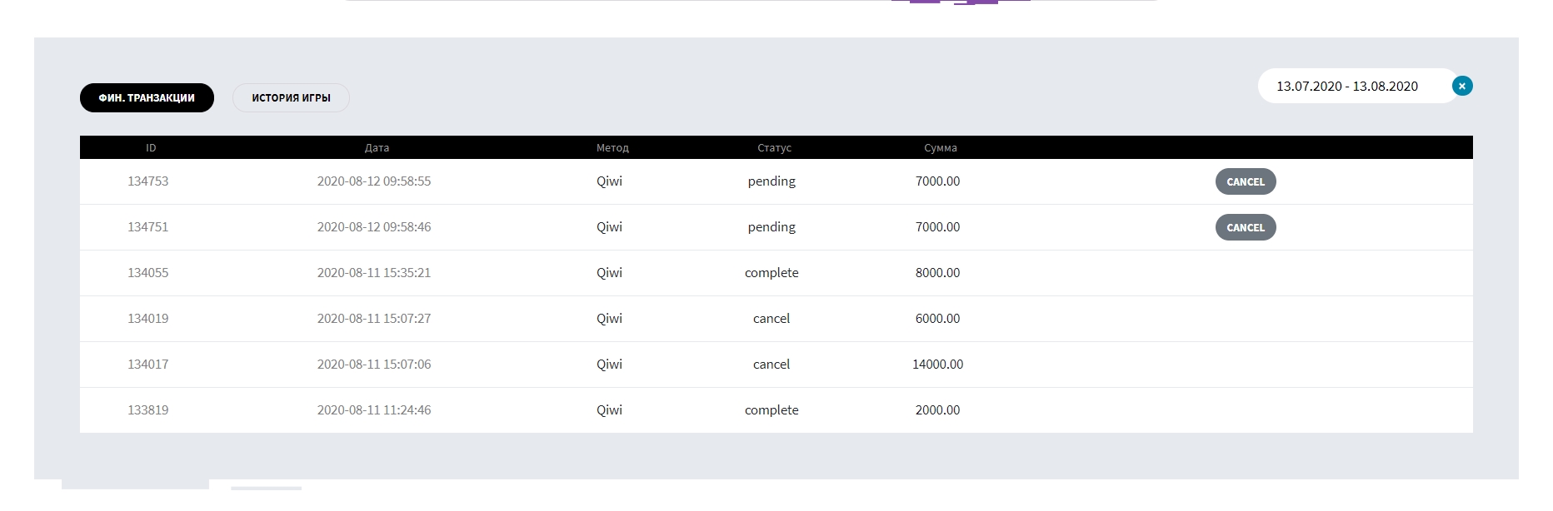Select transaction ID 133819
Screen dimensions: 1553x511
[x=147, y=410]
